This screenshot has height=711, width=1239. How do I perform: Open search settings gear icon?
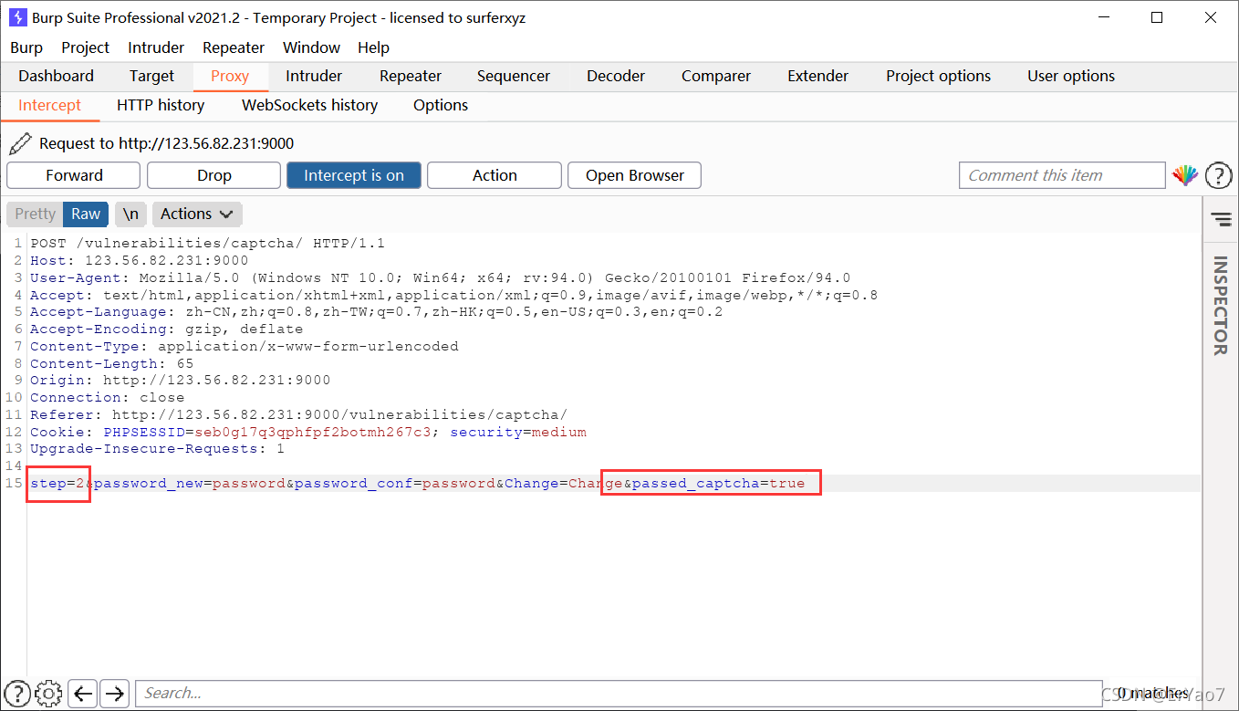(x=49, y=694)
